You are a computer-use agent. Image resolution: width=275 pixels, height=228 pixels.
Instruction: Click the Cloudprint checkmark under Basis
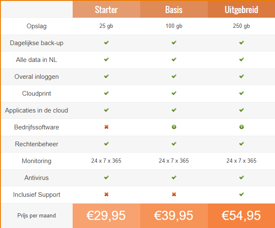[x=174, y=93]
